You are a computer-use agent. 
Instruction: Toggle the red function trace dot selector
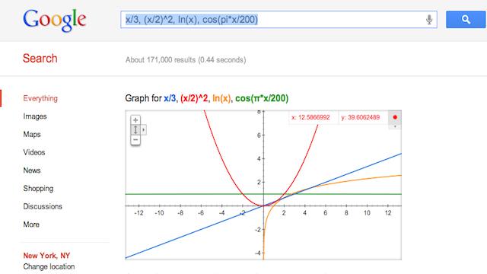[395, 117]
